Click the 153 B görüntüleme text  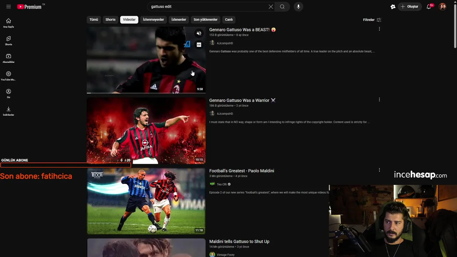click(221, 35)
